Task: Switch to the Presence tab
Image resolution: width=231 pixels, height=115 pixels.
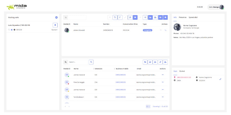Action: point(183,17)
